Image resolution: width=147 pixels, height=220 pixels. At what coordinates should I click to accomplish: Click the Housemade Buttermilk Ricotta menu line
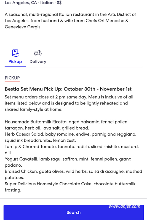[67, 125]
